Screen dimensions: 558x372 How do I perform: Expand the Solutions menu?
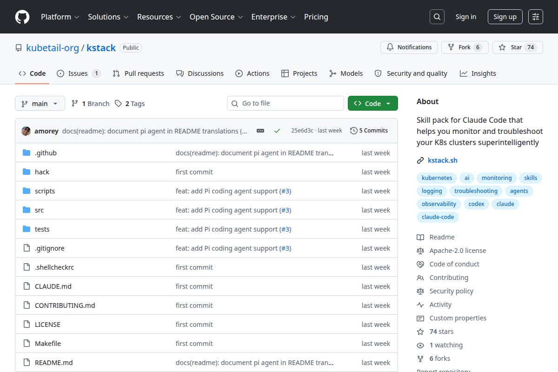107,17
